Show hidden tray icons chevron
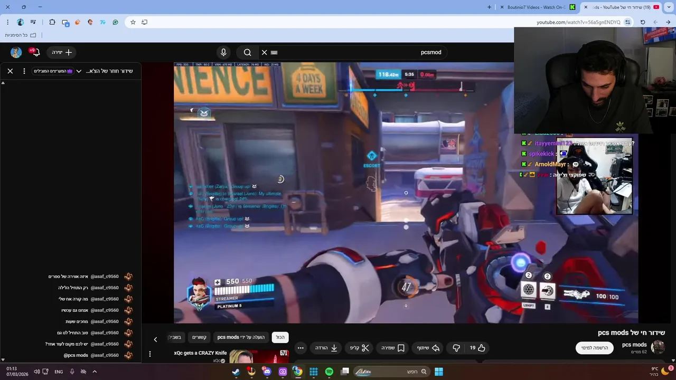676x380 pixels. [95, 372]
